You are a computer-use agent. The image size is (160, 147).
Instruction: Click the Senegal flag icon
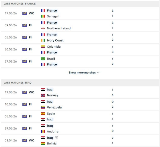click(x=43, y=16)
